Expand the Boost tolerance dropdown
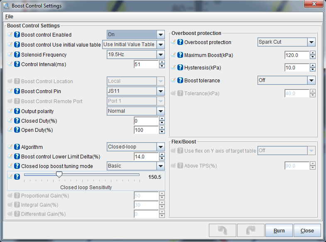Viewport: 326px width, 242px height. pos(311,80)
